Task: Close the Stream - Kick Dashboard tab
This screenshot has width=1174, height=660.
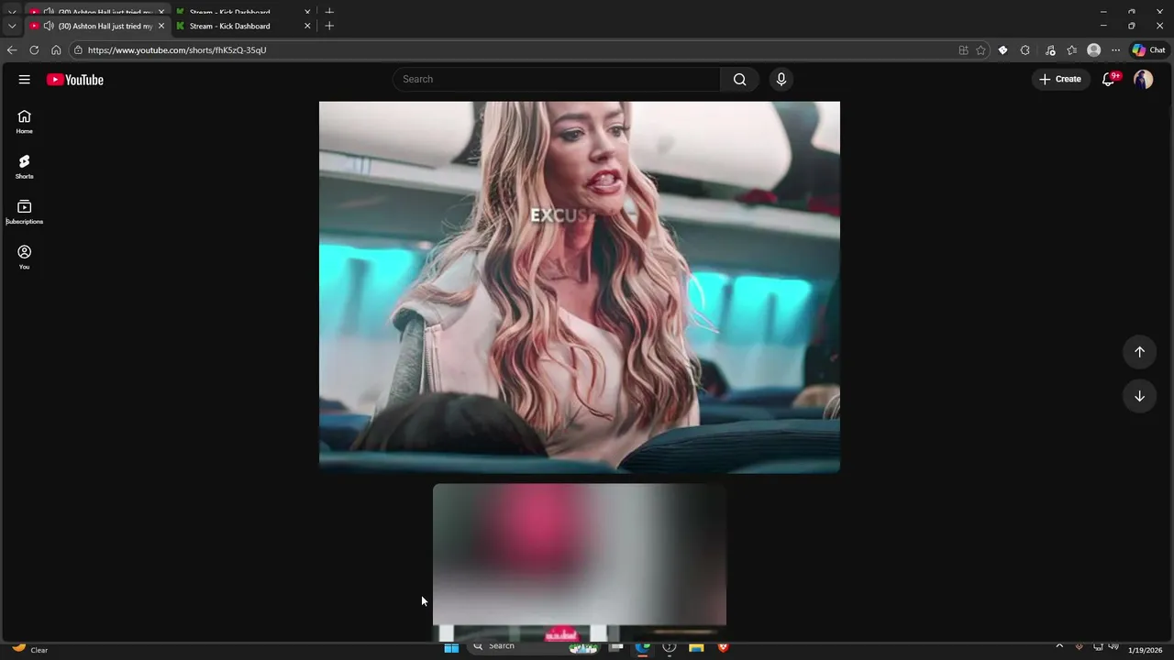Action: pyautogui.click(x=307, y=26)
